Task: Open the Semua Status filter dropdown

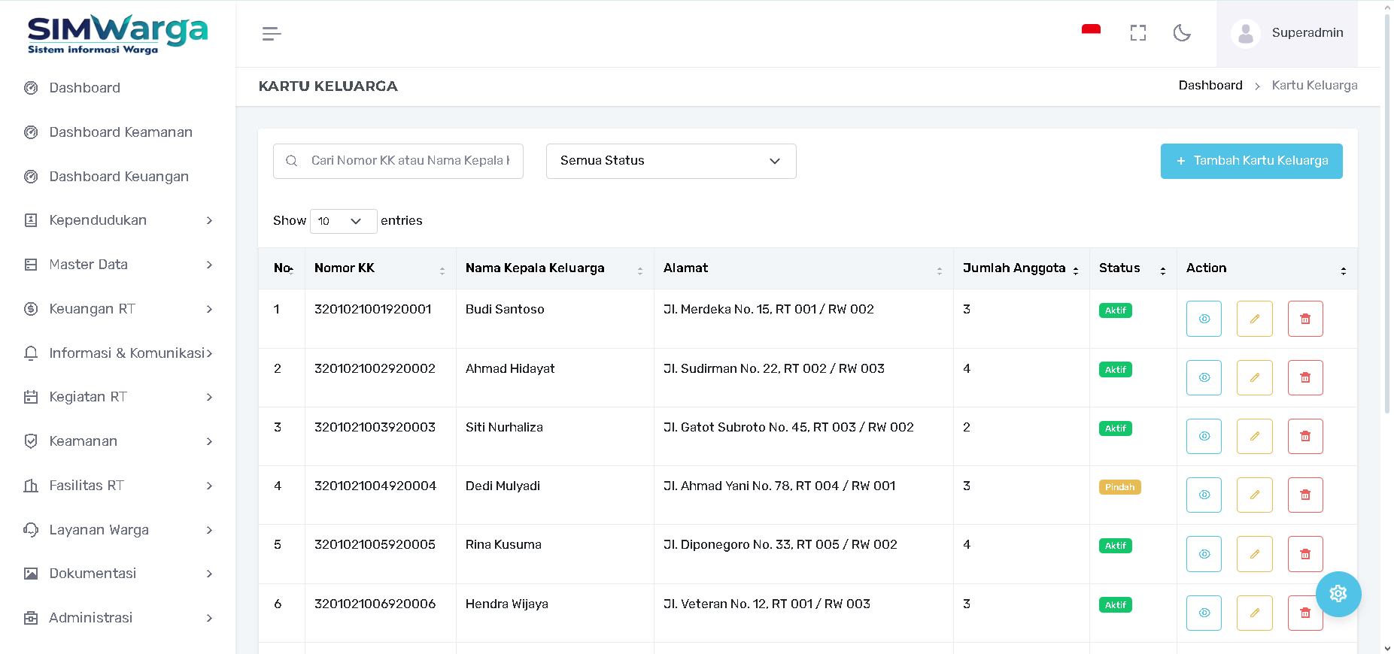Action: click(x=670, y=161)
